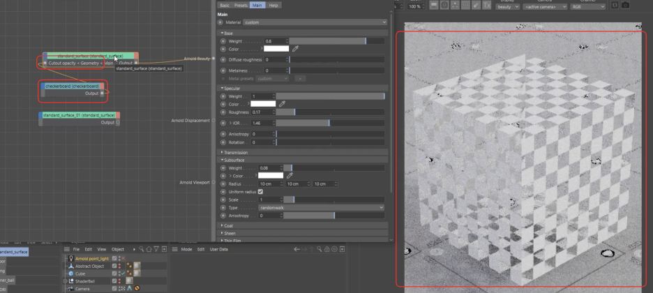Click the hierarchy icon in render view toolbar
This screenshot has width=653, height=293.
[455, 6]
